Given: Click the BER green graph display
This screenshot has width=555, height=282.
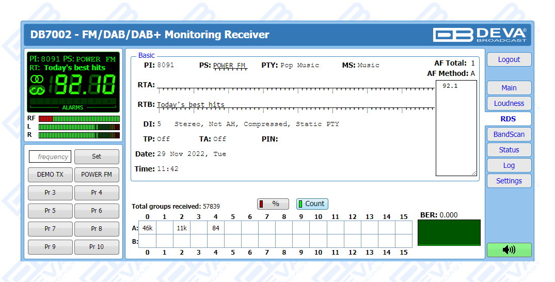Looking at the screenshot, I should pyautogui.click(x=449, y=232).
